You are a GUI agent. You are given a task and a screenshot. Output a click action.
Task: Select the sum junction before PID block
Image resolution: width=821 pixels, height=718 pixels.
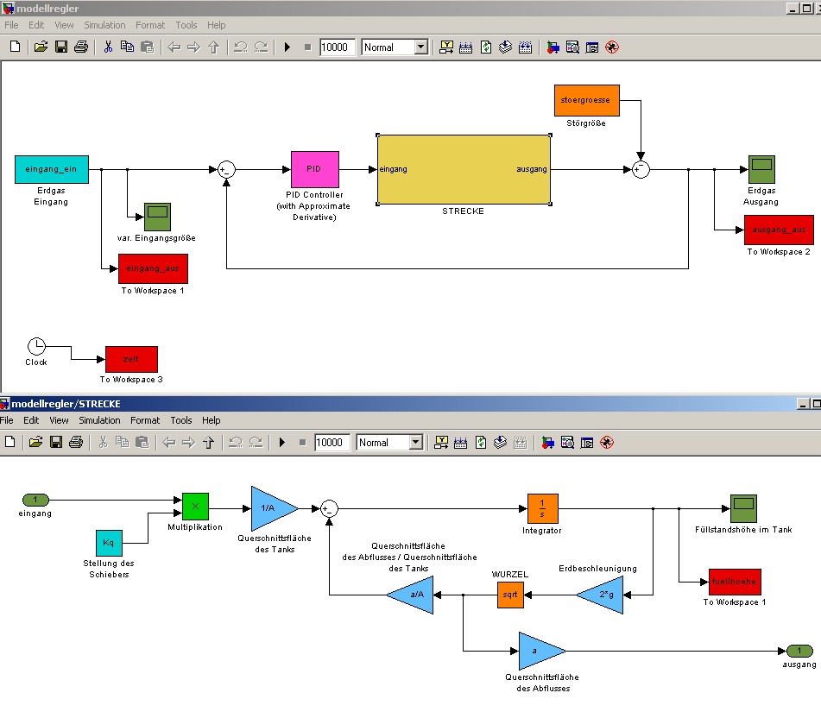click(x=226, y=169)
